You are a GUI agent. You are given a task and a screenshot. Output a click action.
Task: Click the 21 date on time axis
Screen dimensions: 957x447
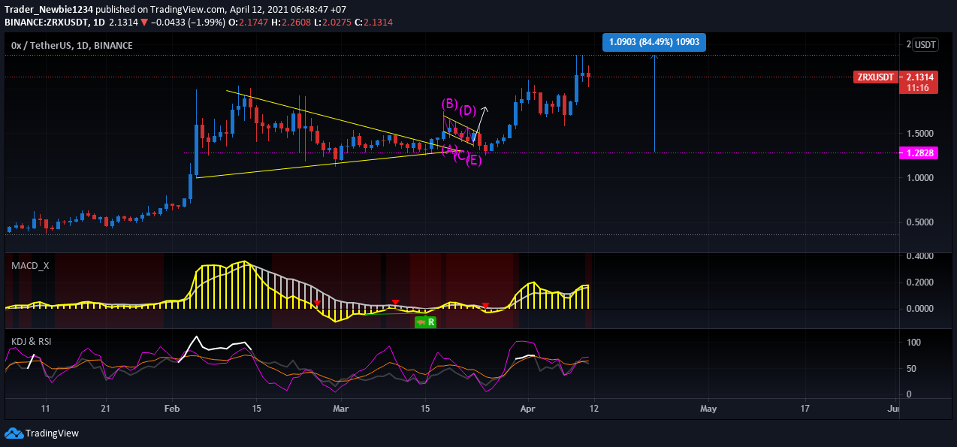(105, 409)
